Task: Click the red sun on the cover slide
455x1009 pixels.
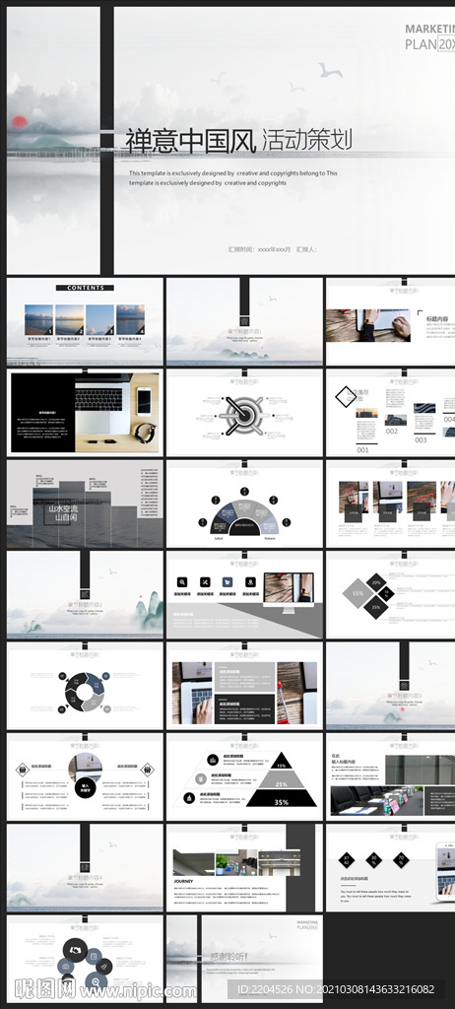Action: pyautogui.click(x=20, y=121)
